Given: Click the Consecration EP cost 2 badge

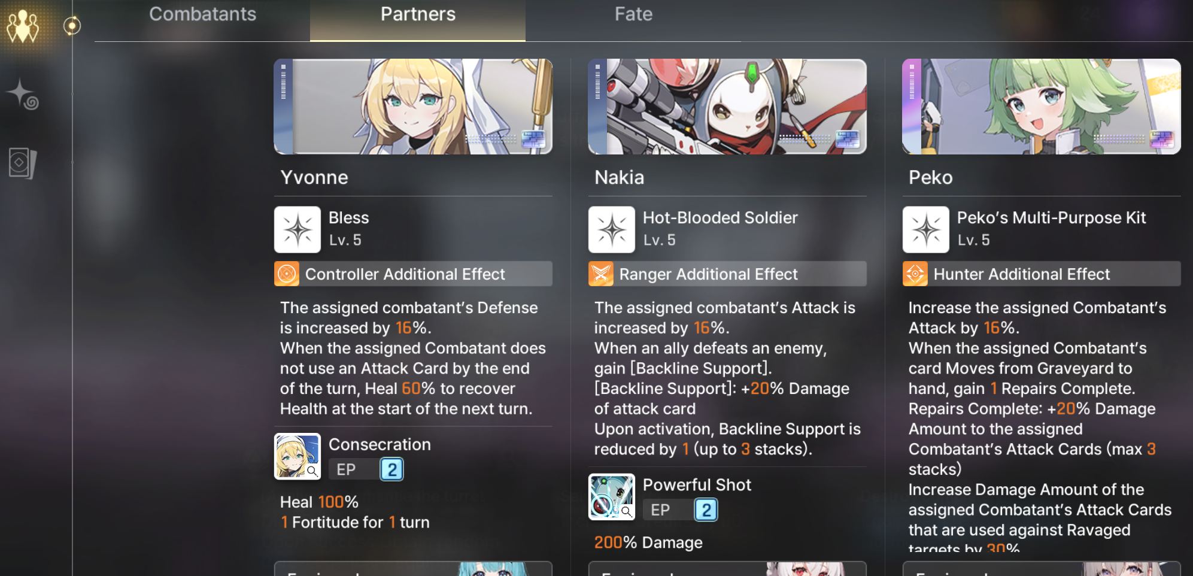Looking at the screenshot, I should pyautogui.click(x=391, y=469).
